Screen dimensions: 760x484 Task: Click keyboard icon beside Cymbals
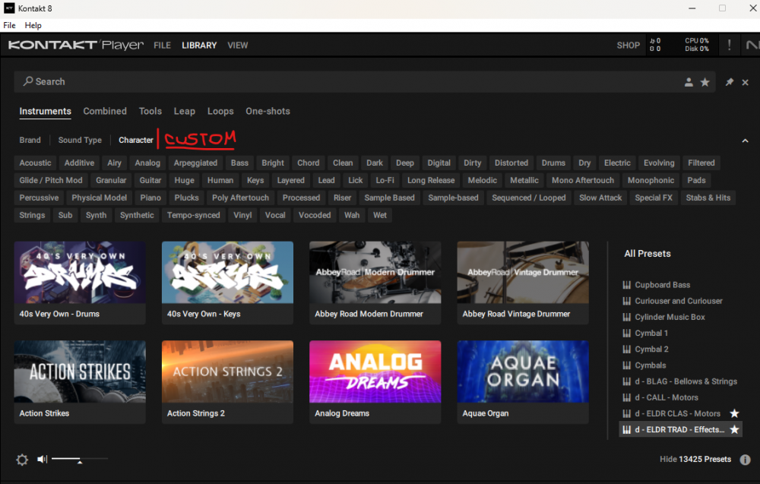pyautogui.click(x=627, y=365)
